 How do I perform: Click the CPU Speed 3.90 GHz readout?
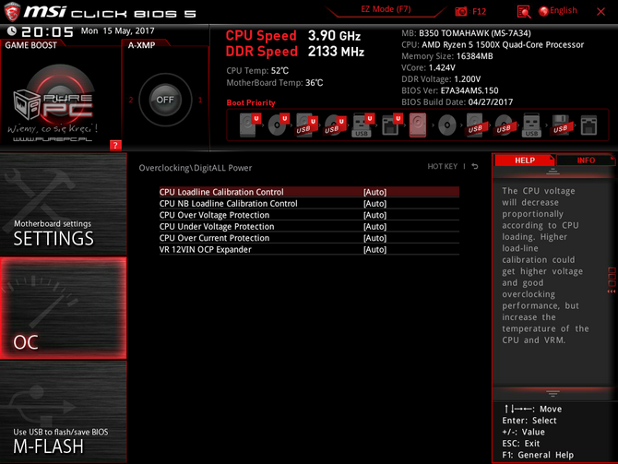[x=292, y=36]
